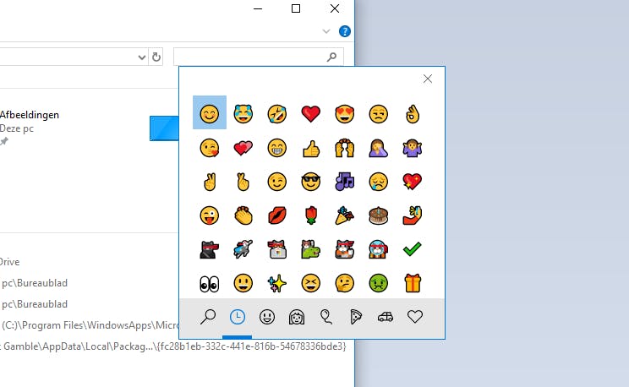
Task: Open the smiley faces category tab
Action: 267,317
